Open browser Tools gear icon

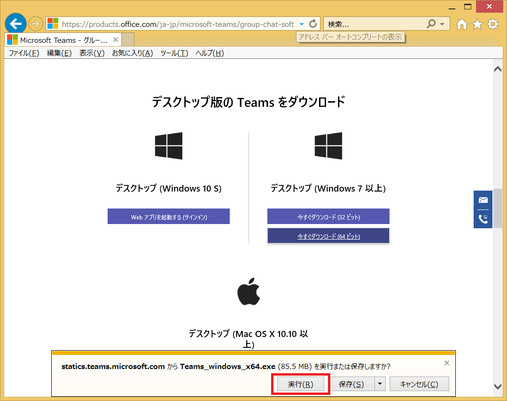(x=493, y=24)
